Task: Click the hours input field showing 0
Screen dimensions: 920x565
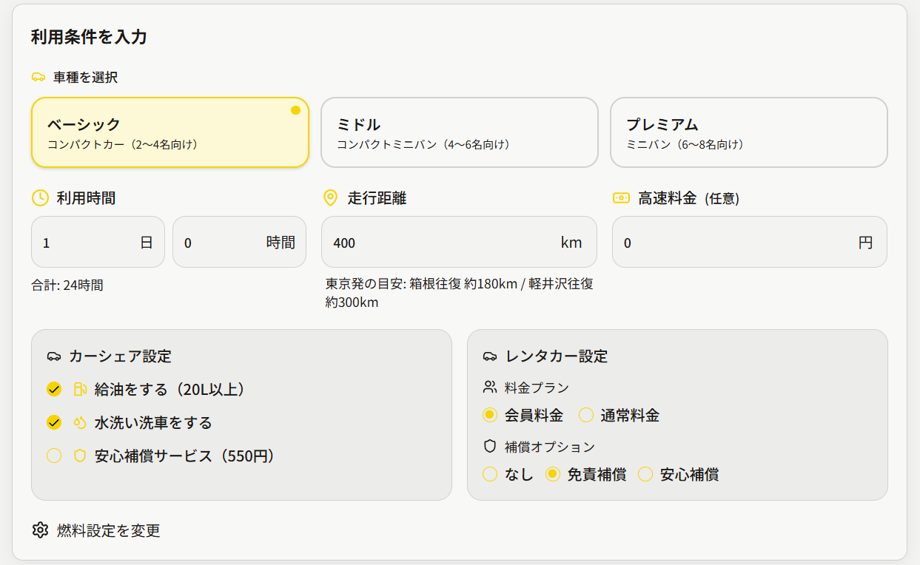Action: point(239,242)
